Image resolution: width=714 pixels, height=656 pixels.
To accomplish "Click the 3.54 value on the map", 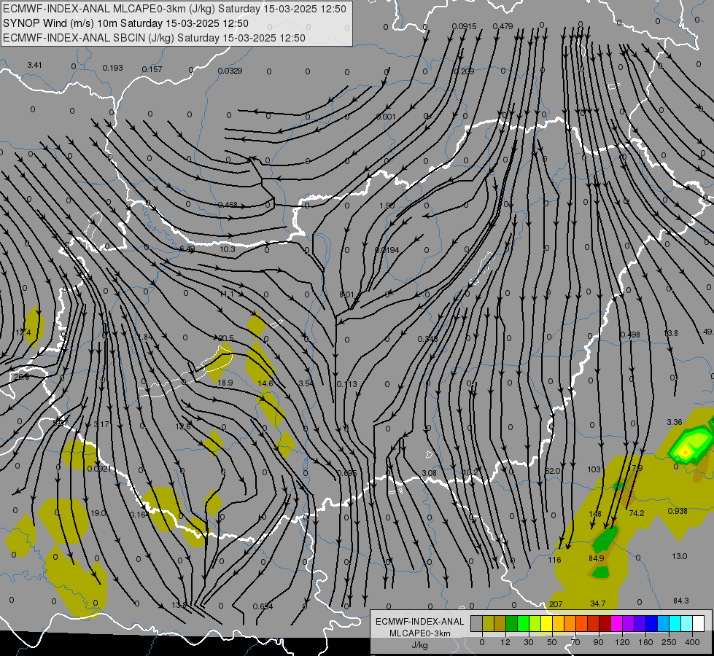I will [306, 384].
